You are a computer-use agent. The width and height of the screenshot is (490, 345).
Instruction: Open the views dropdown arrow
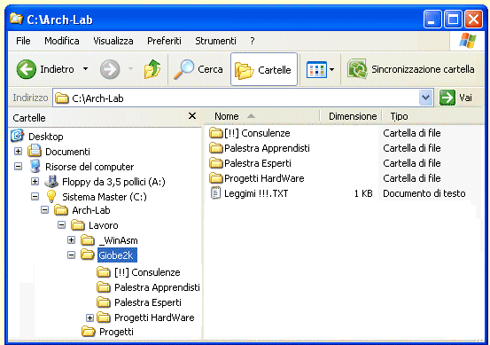click(332, 69)
